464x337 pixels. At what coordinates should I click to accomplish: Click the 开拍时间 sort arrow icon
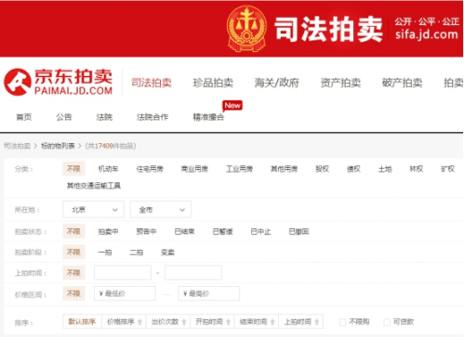(229, 322)
